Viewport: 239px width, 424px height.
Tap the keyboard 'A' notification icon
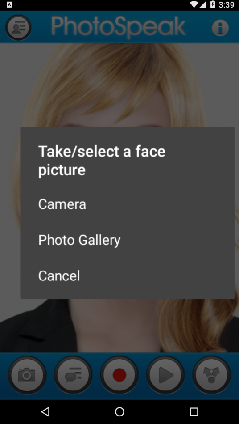9,5
